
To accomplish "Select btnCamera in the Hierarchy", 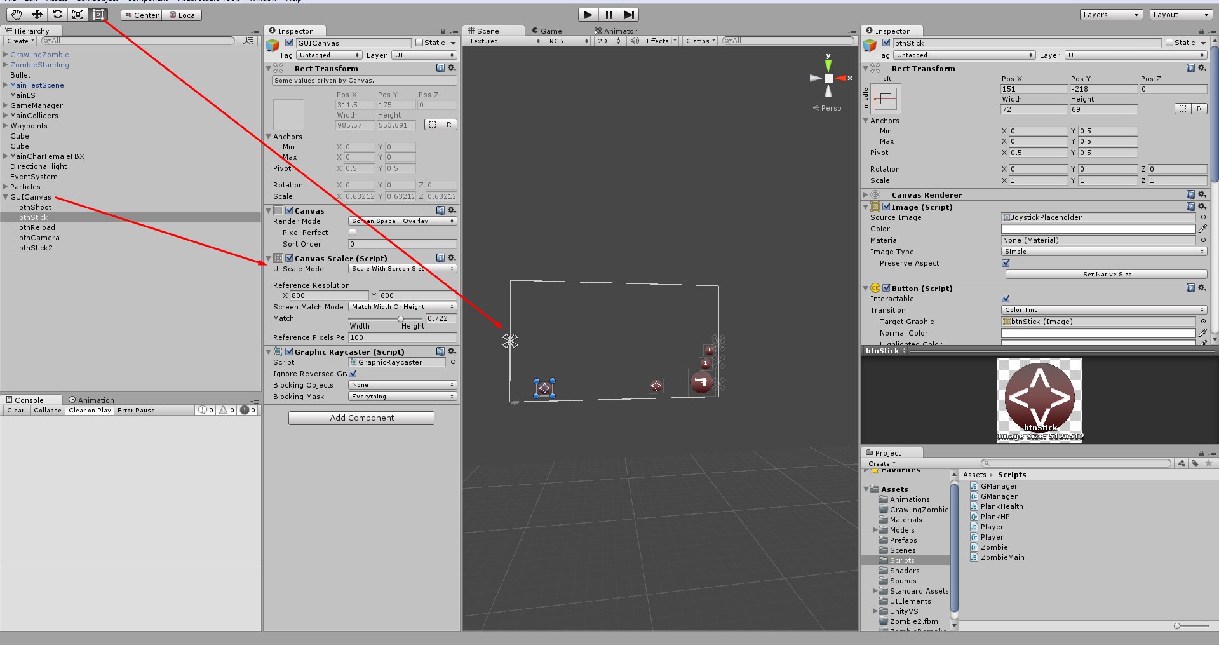I will (x=39, y=238).
